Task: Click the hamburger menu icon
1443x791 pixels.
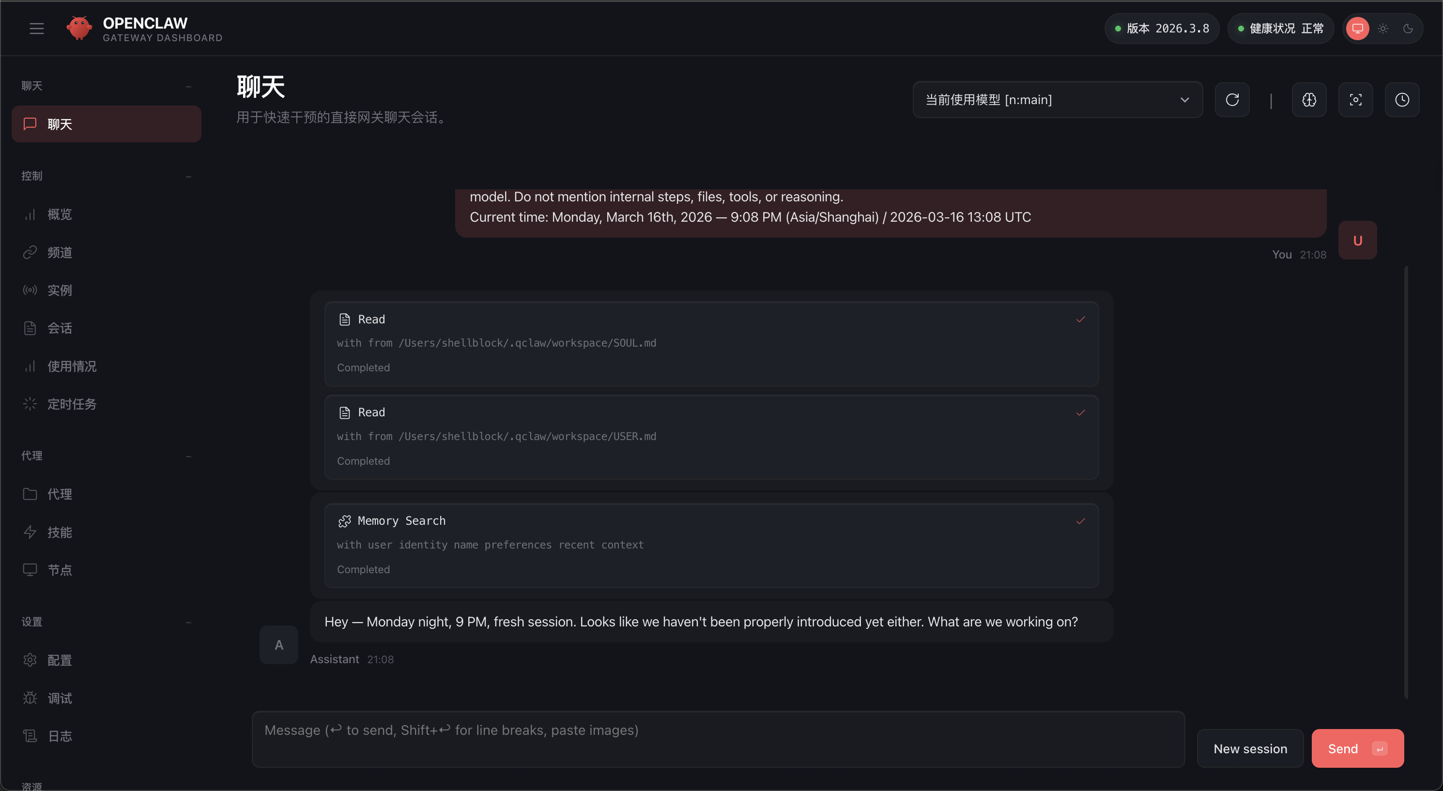Action: (36, 29)
